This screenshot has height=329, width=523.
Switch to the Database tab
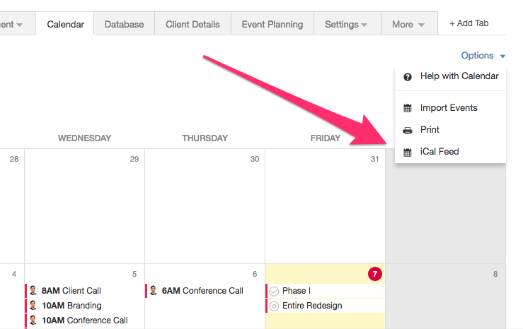click(x=124, y=24)
